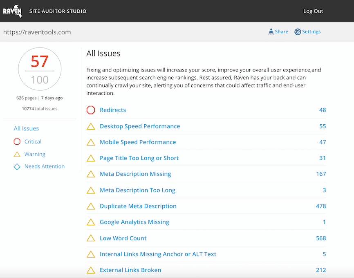Select All Issues in the sidebar
The image size is (354, 278).
tap(26, 128)
